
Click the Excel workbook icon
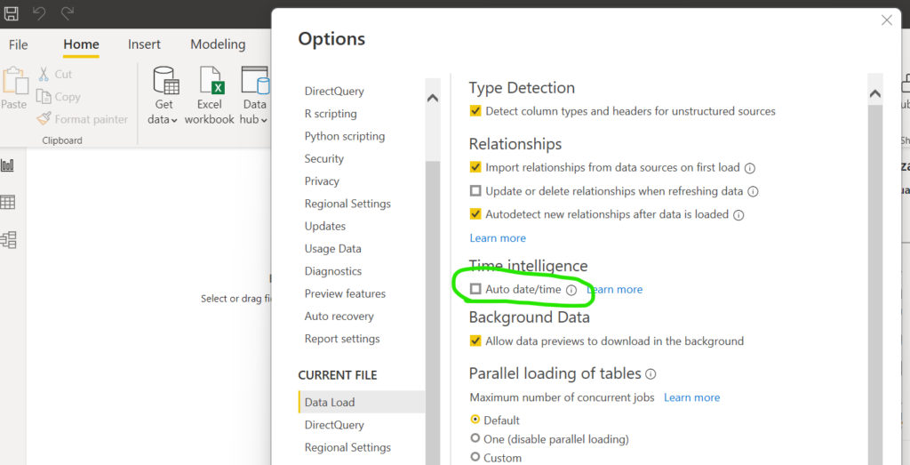212,81
